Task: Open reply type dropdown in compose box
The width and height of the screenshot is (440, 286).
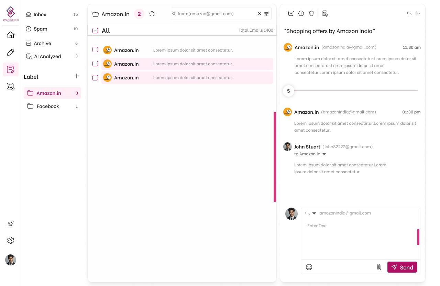Action: (314, 213)
